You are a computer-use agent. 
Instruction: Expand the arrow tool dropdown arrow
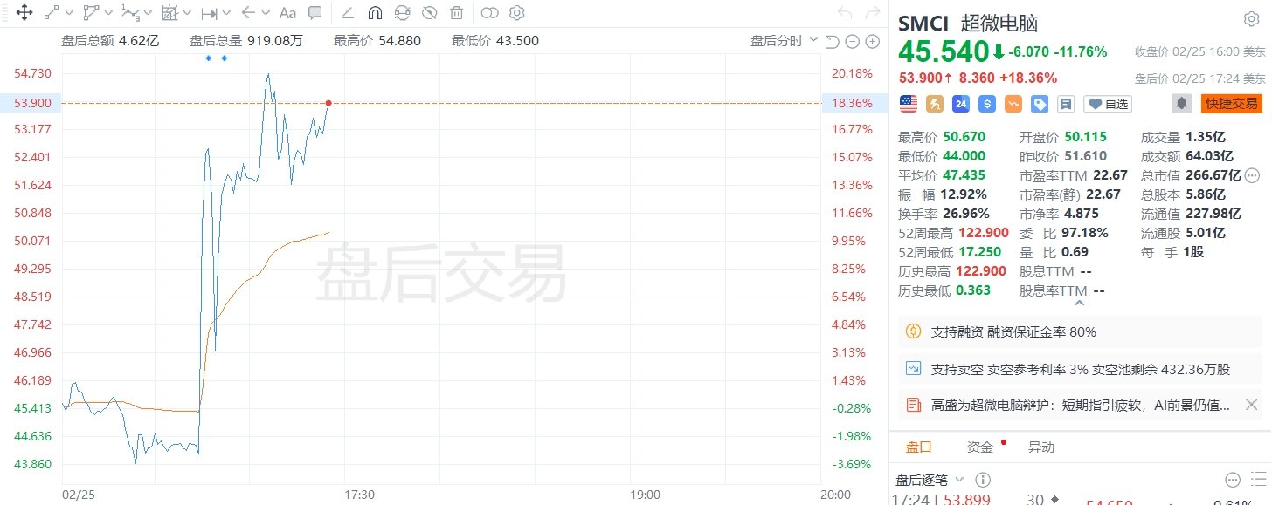click(266, 14)
